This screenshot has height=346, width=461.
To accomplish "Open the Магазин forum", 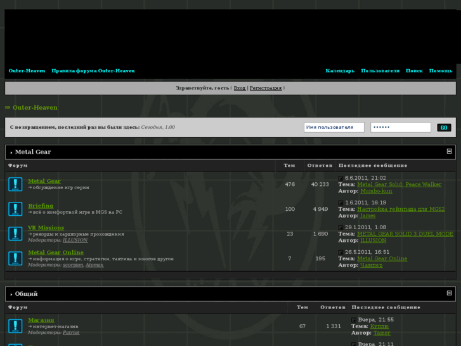I will coord(41,320).
